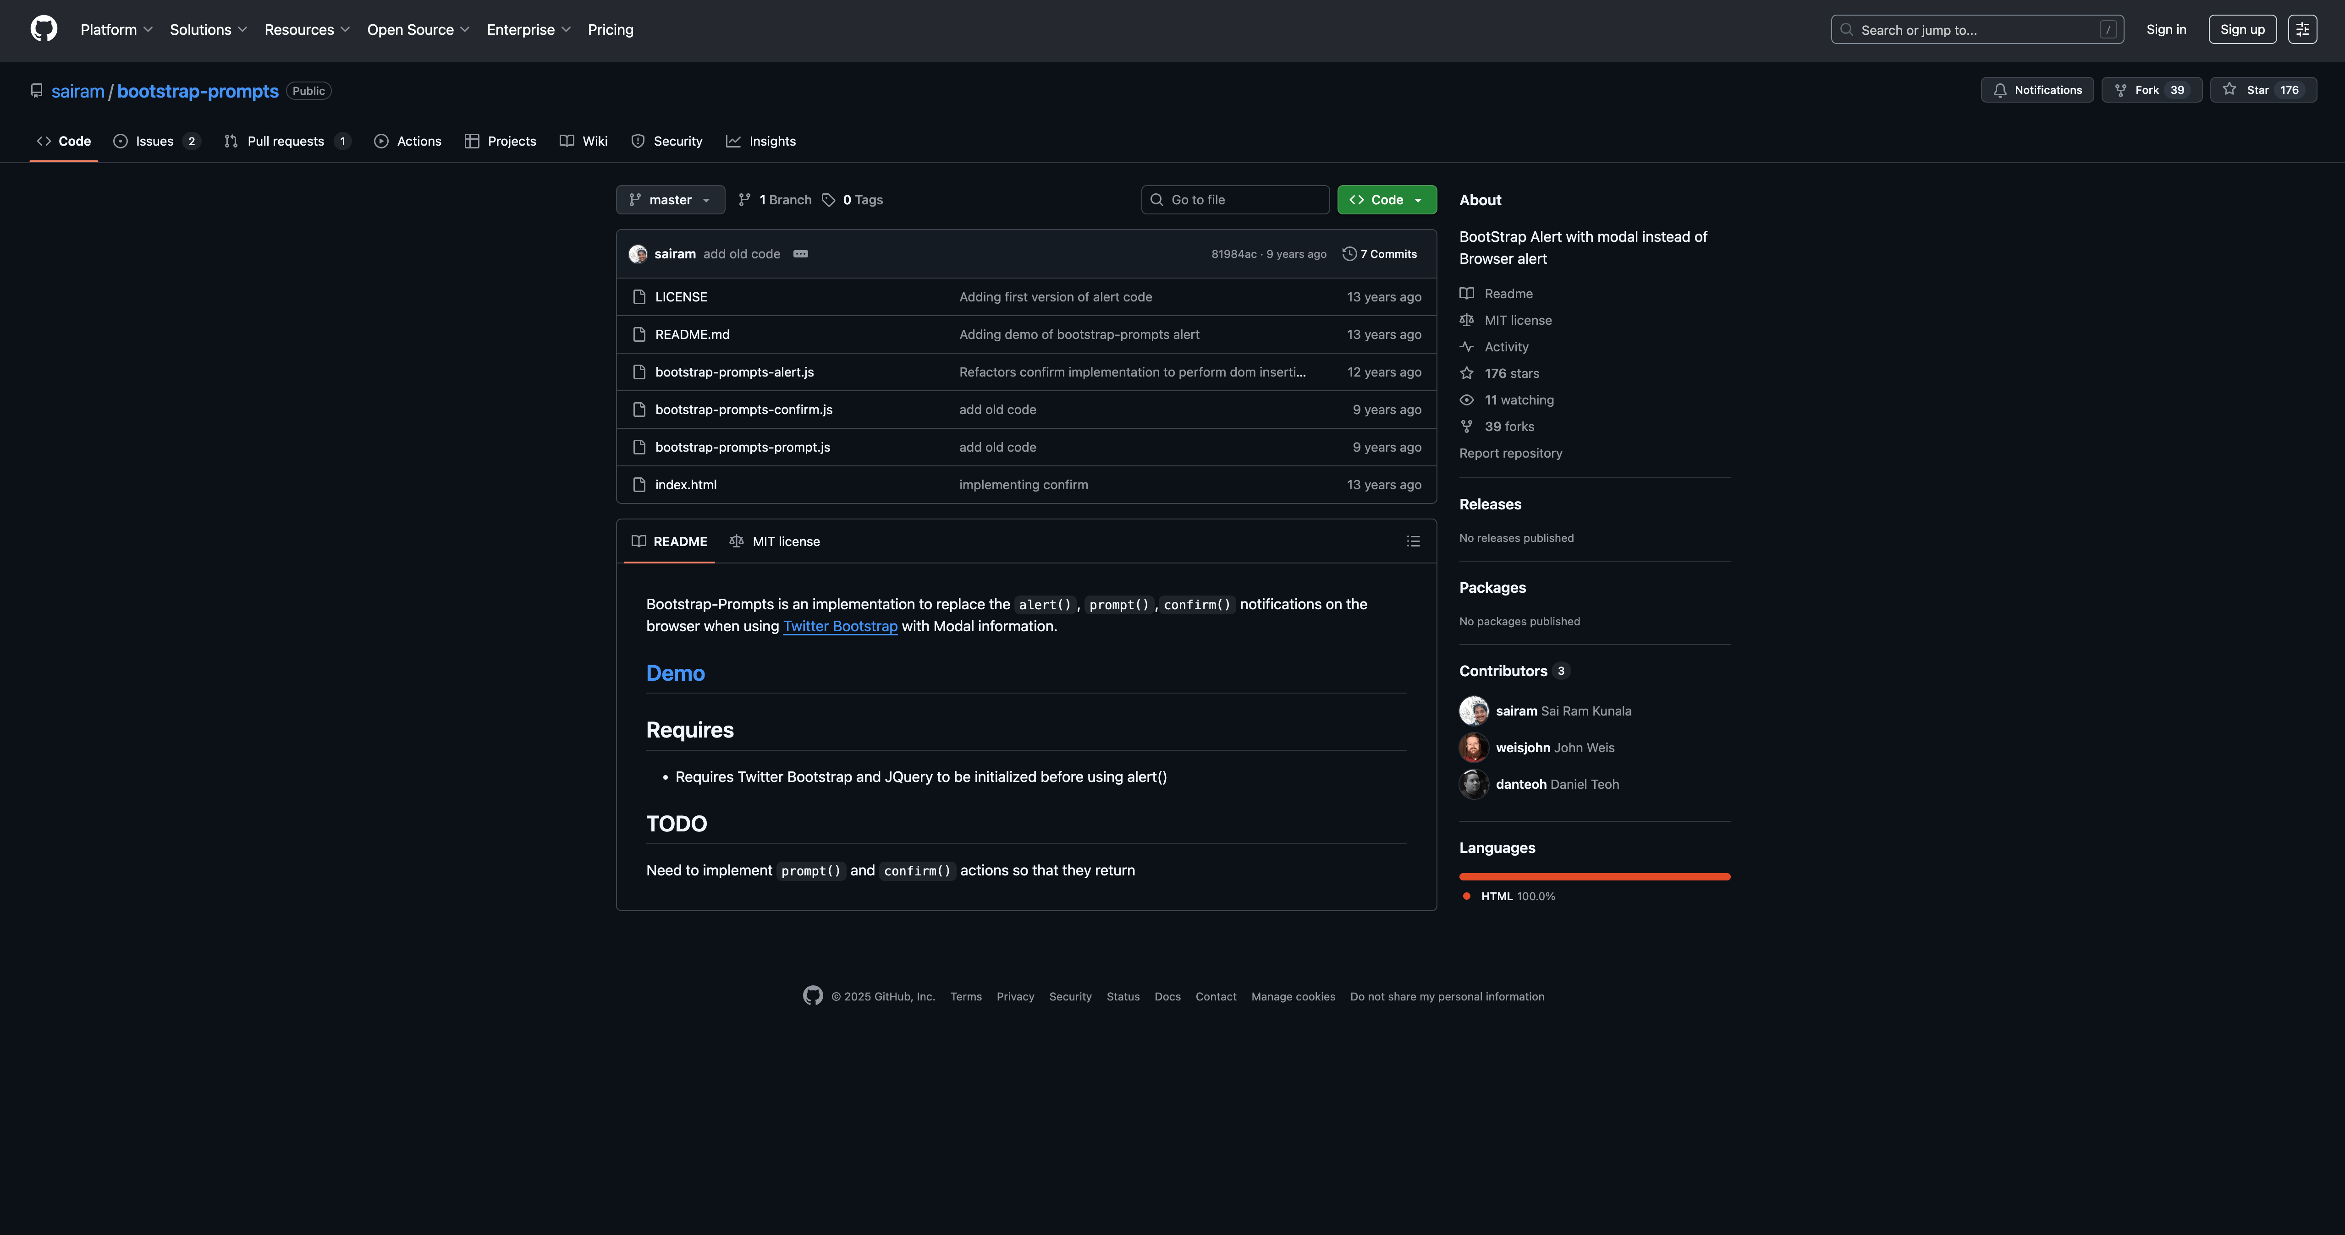Open bootstrap-prompts-confirm.js file

[x=743, y=410]
